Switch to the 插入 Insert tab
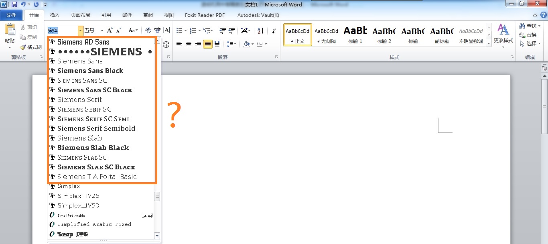This screenshot has width=548, height=244. [x=55, y=15]
